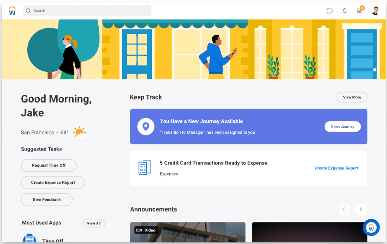The width and height of the screenshot is (387, 244).
Task: Open the user profile avatar menu
Action: [x=375, y=11]
